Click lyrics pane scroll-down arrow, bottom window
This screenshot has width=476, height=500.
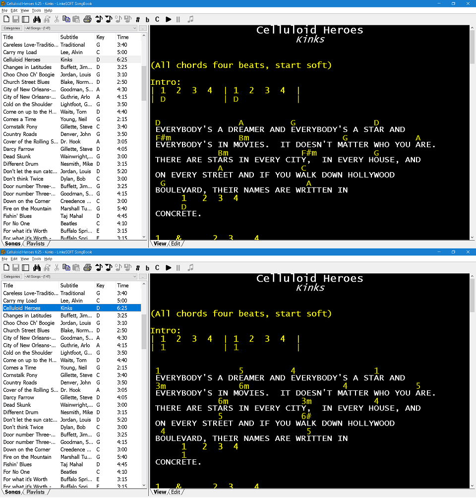[x=472, y=486]
